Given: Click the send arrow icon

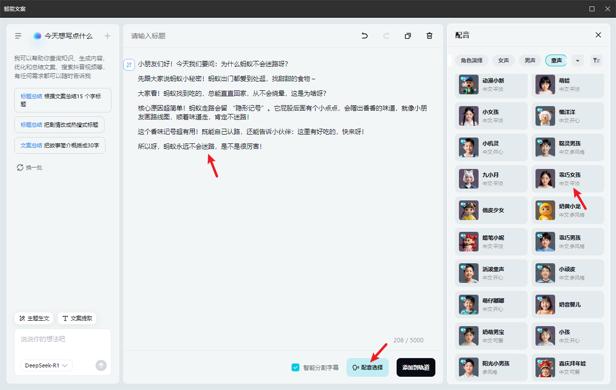Looking at the screenshot, I should tap(101, 365).
